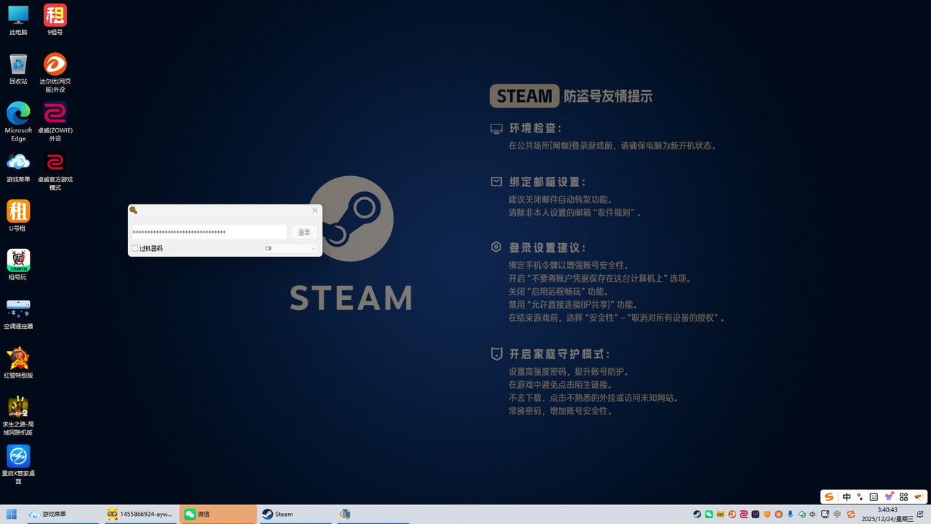Click the unlabeled taskbar icon after Steam
This screenshot has height=524, width=931.
tap(345, 514)
